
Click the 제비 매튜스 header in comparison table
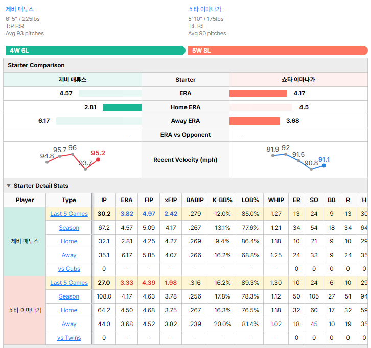coord(73,80)
